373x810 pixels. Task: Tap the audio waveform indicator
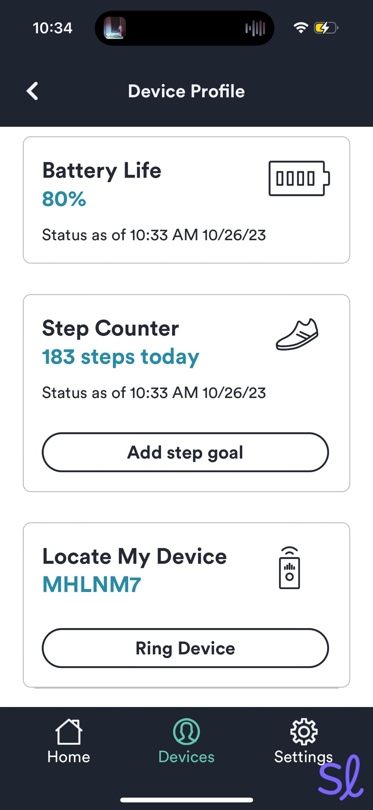point(255,29)
